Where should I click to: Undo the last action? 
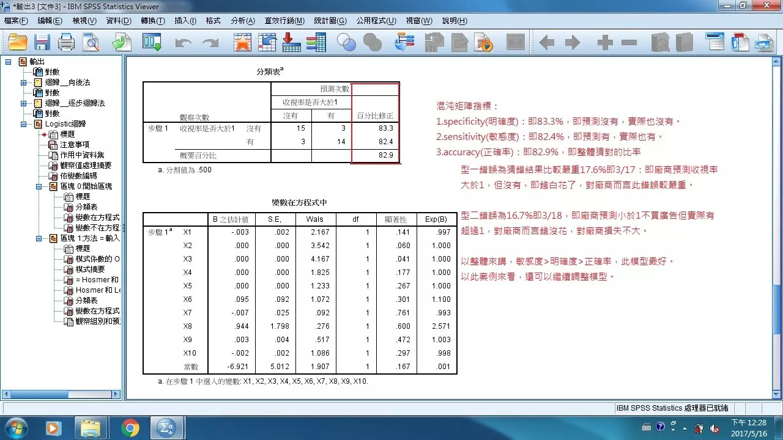click(182, 42)
